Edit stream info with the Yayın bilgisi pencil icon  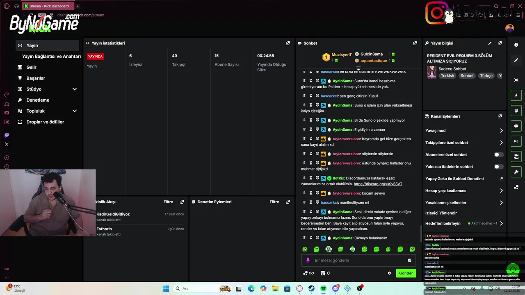point(490,43)
